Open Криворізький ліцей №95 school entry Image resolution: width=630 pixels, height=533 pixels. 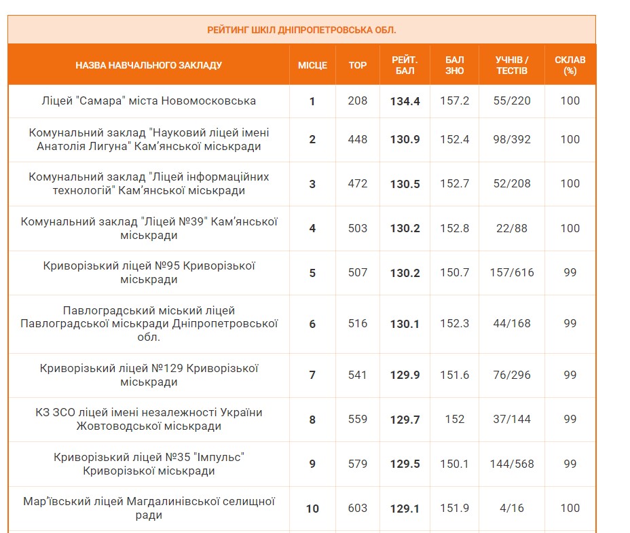pos(149,272)
